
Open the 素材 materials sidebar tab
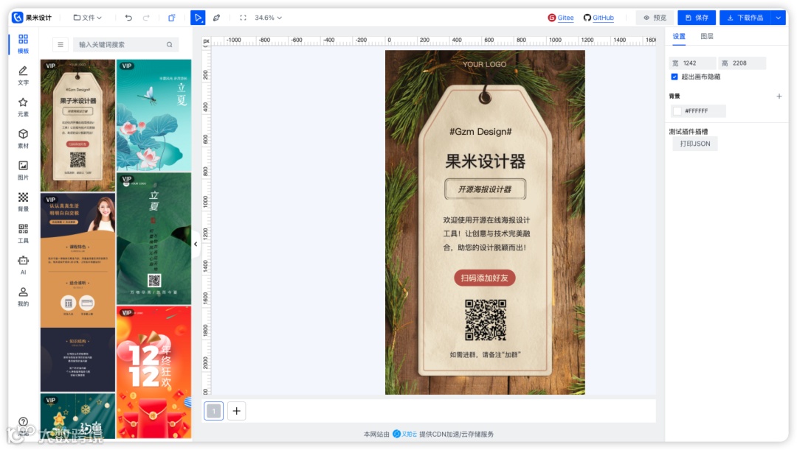[23, 138]
